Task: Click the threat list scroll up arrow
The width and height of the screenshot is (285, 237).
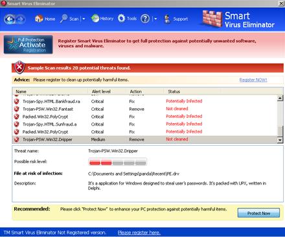Action: [280, 98]
